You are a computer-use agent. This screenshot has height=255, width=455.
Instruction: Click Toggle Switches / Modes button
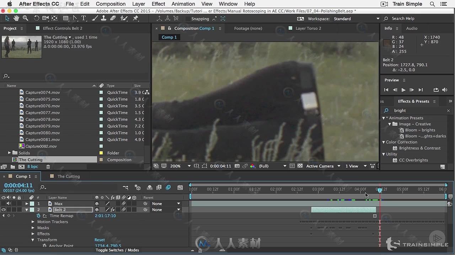tap(117, 250)
